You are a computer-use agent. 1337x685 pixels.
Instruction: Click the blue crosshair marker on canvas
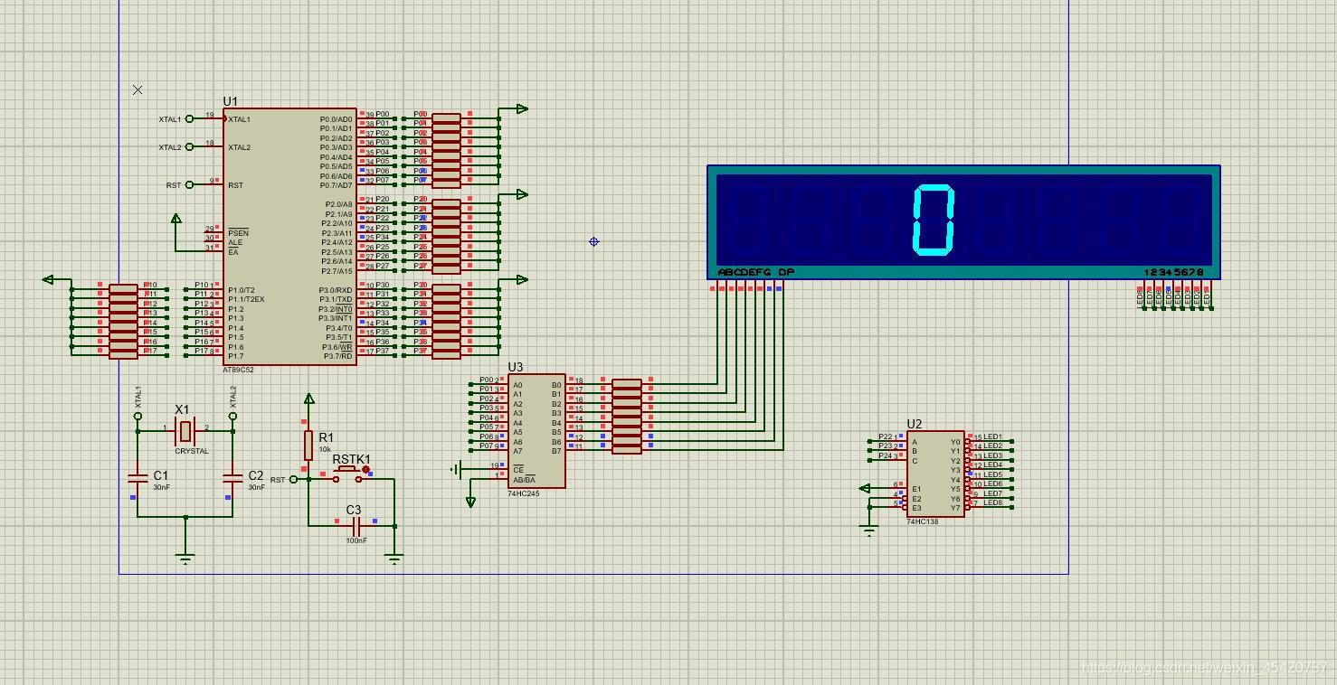click(x=593, y=241)
